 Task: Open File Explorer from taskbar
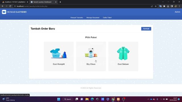(87, 99)
